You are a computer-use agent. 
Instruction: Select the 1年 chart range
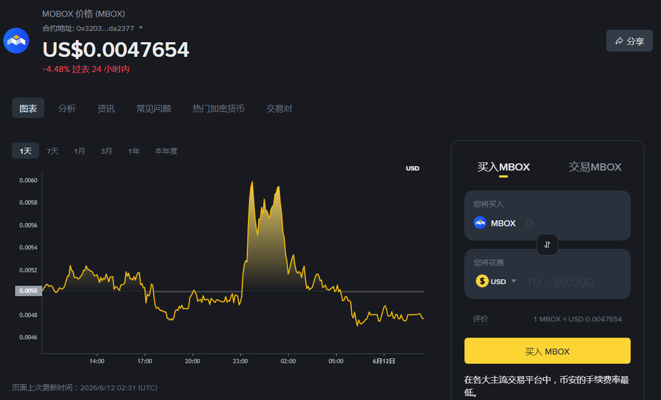(134, 151)
